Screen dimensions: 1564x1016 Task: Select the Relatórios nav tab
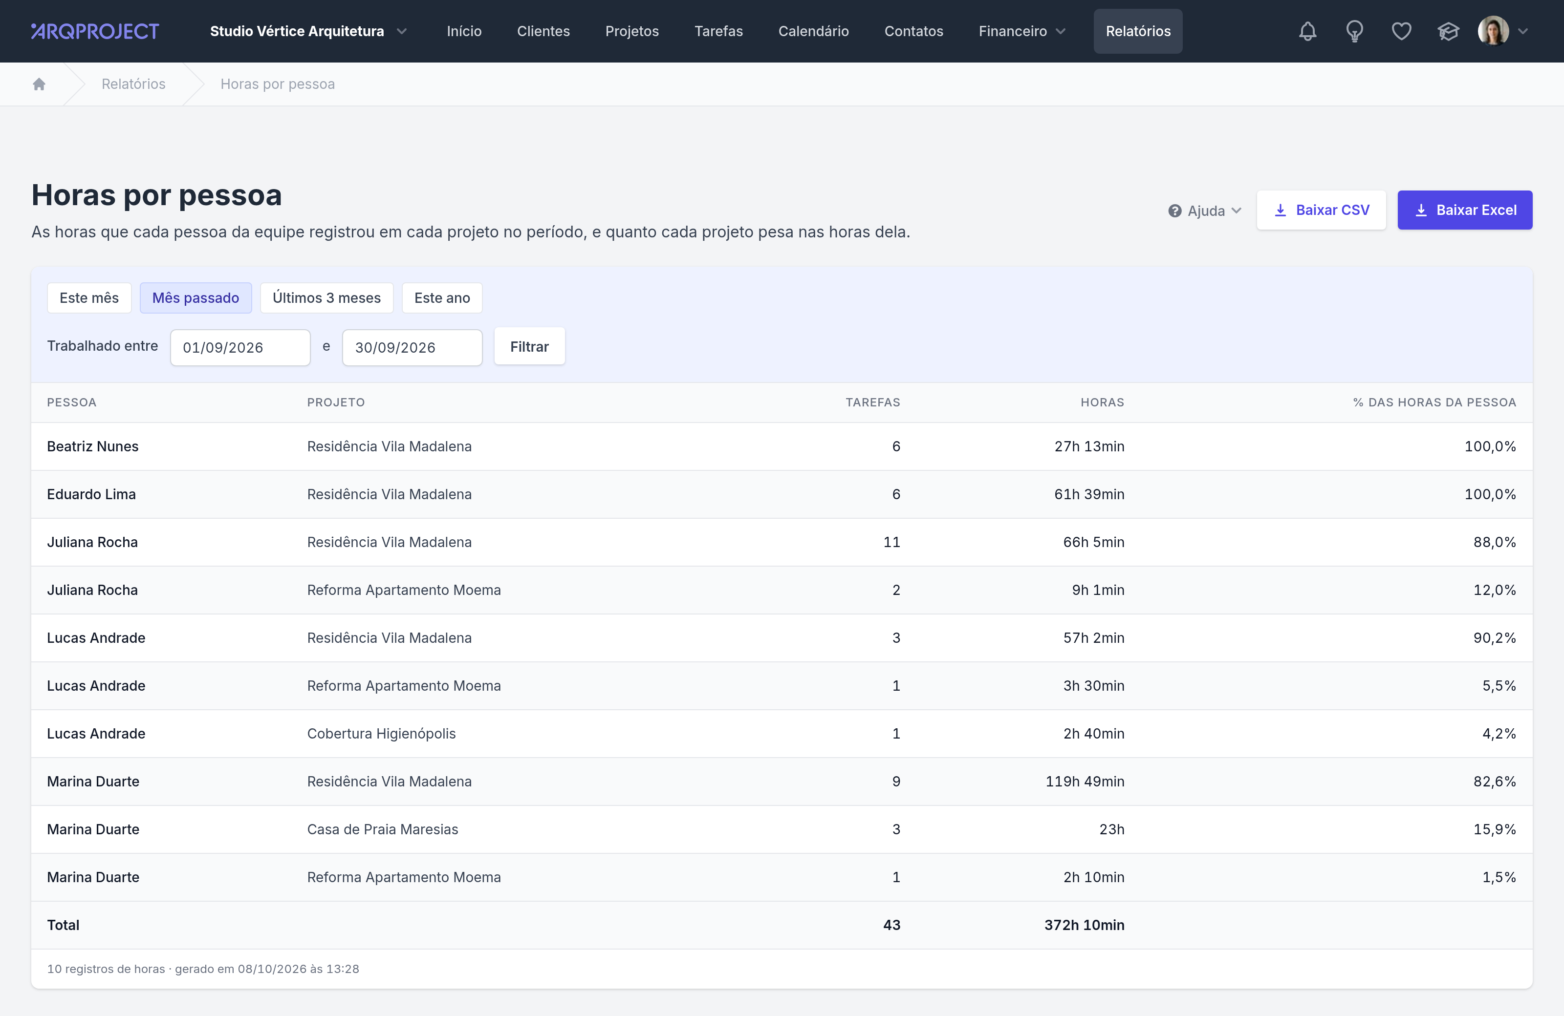pos(1138,31)
